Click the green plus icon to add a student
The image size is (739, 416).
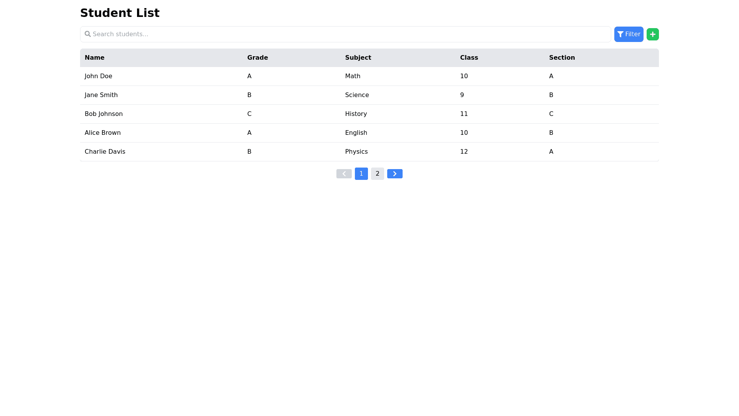point(652,34)
